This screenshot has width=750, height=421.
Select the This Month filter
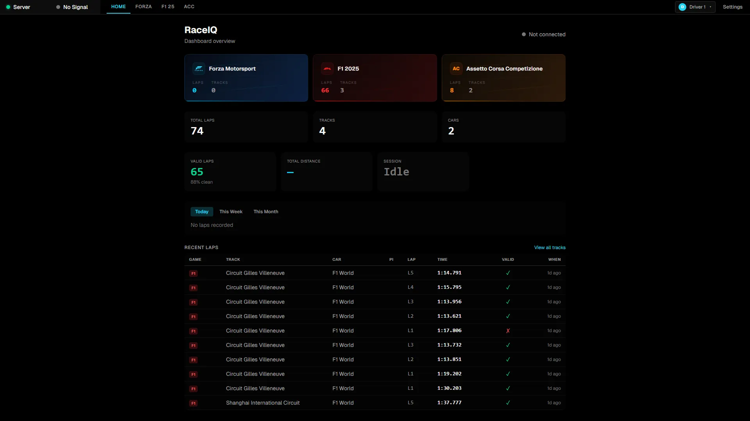(x=266, y=212)
